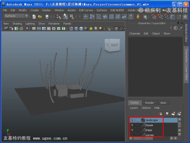Open Show menu in Channel Box

pyautogui.click(x=167, y=33)
